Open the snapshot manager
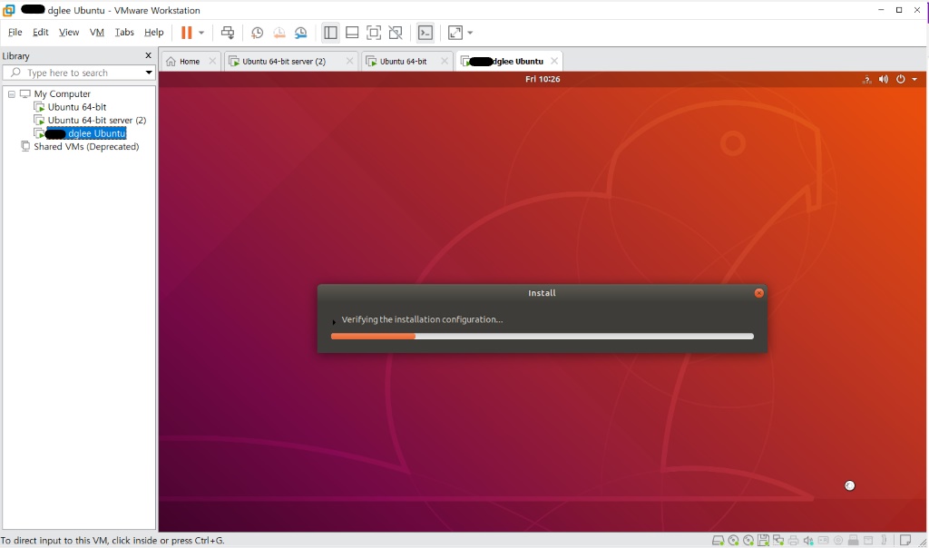The width and height of the screenshot is (929, 548). click(301, 33)
